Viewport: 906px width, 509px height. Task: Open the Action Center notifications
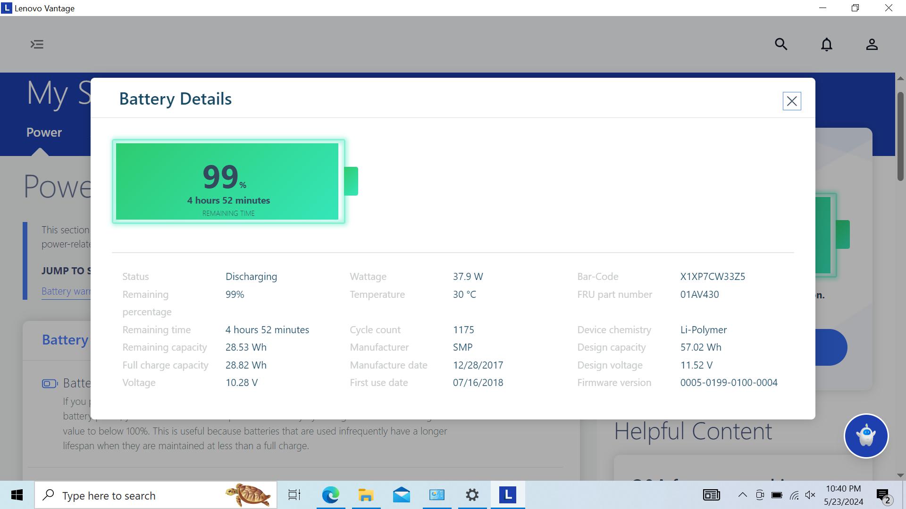pos(883,495)
